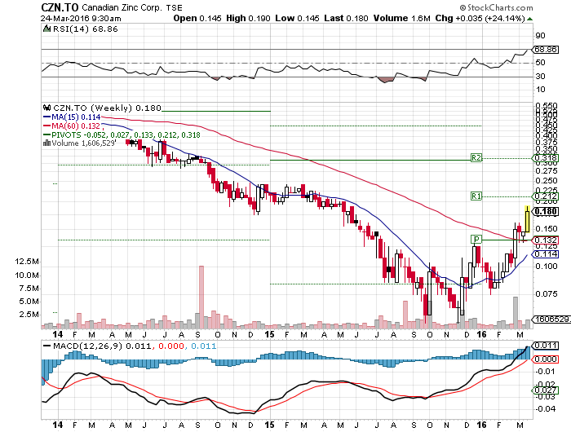Click the R2 pivot label box
The width and height of the screenshot is (571, 432).
(476, 158)
